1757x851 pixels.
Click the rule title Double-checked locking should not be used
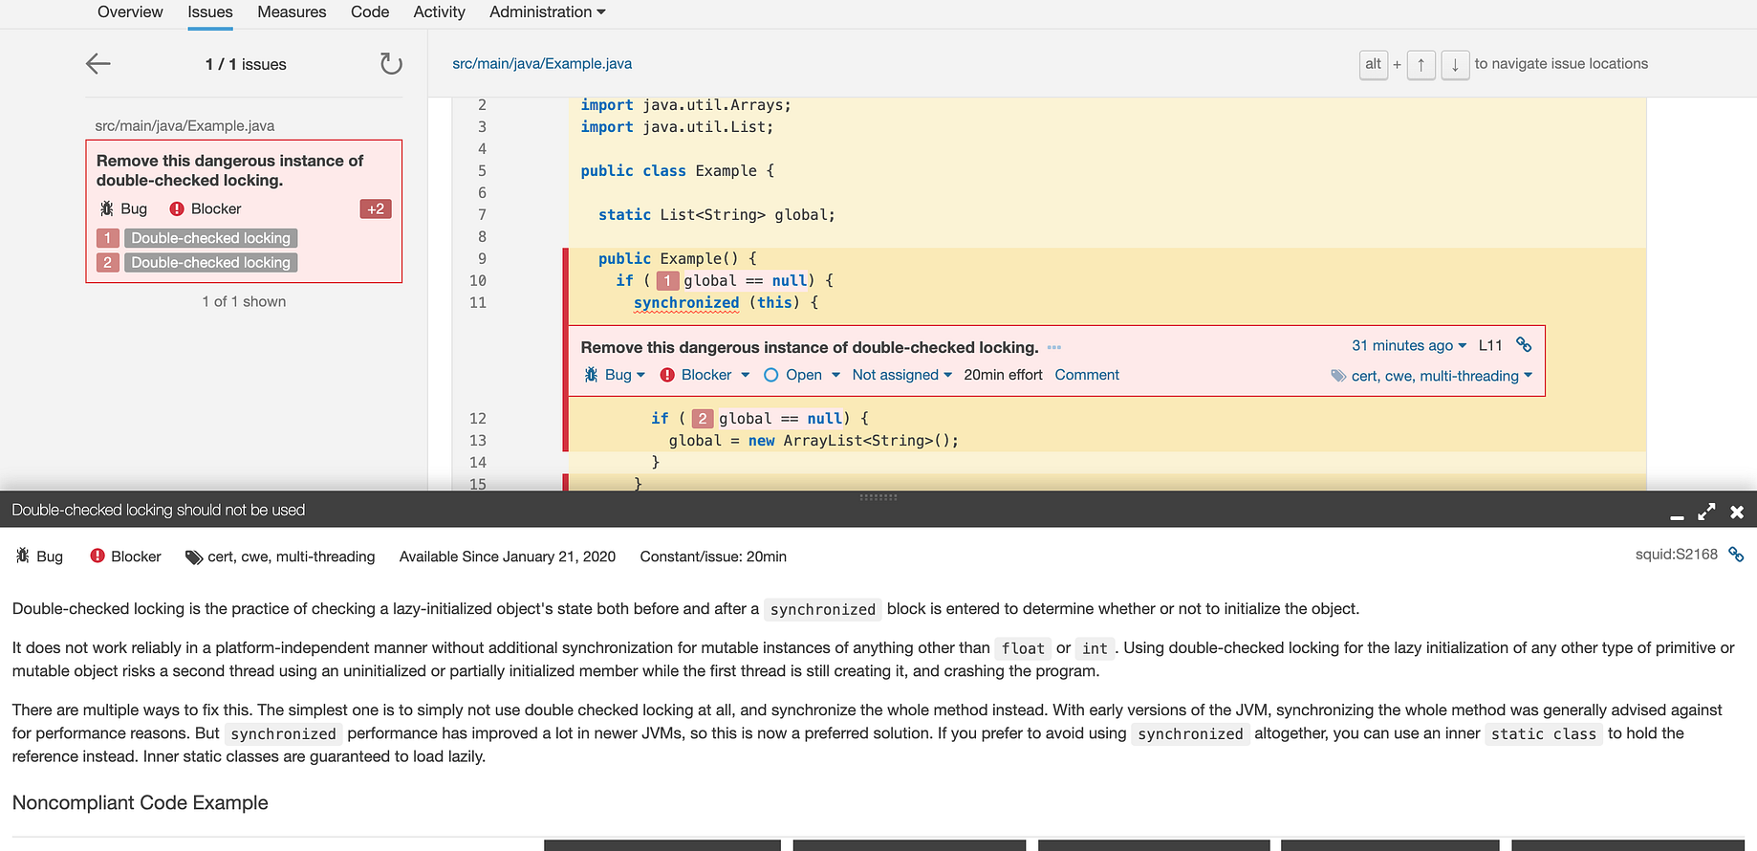pyautogui.click(x=159, y=510)
